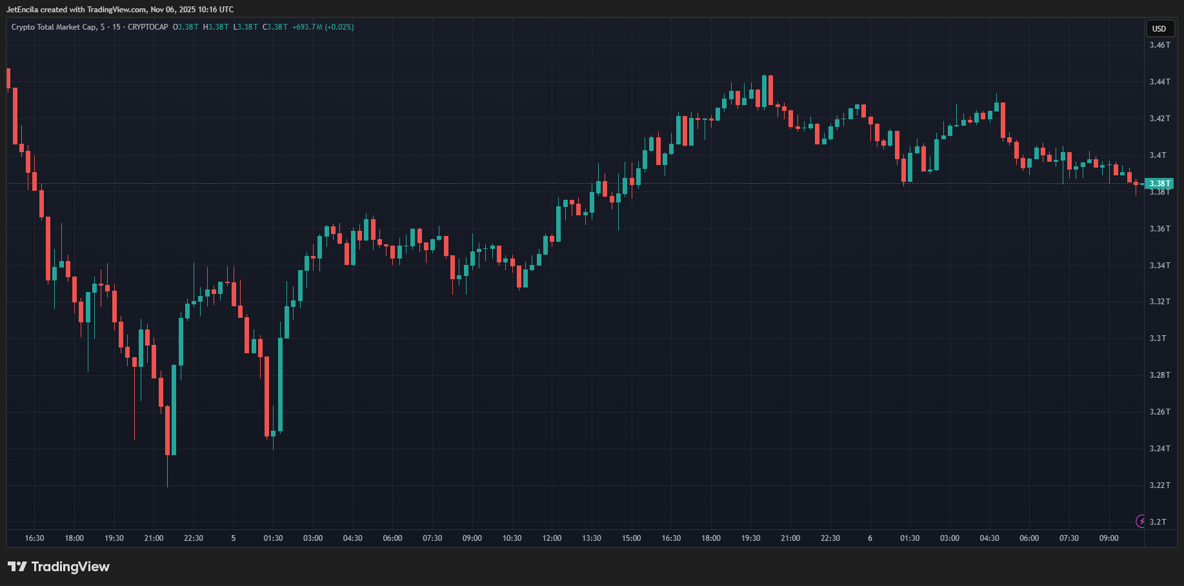This screenshot has height=586, width=1184.
Task: Click date marker 5 on time axis
Action: (x=234, y=538)
